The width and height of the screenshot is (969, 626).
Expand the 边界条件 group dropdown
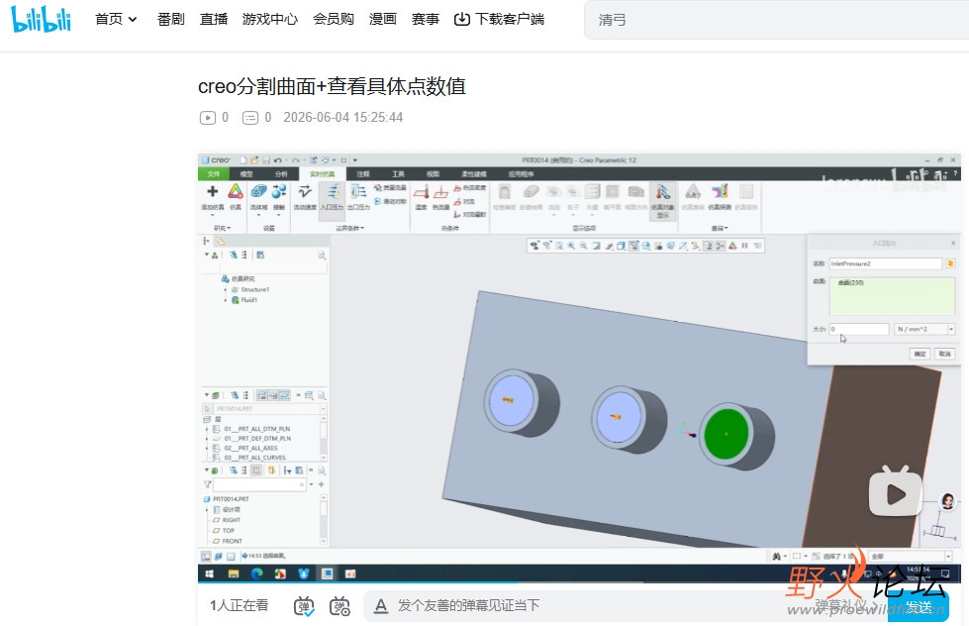[350, 228]
